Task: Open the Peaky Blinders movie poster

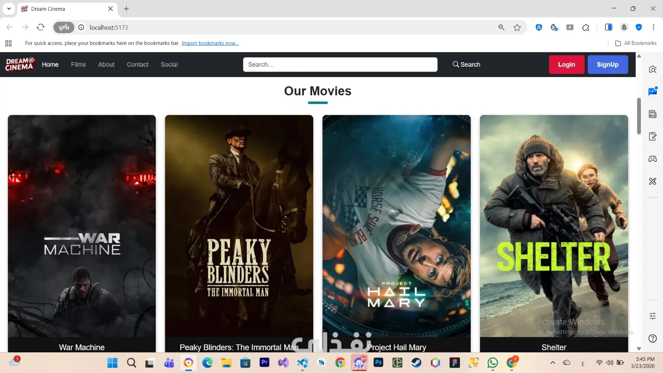Action: [x=239, y=226]
